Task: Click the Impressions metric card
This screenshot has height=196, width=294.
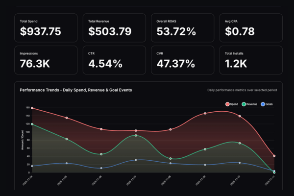Action: (46, 60)
